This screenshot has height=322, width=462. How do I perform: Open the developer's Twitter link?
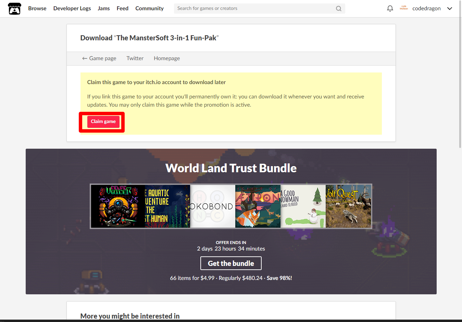[x=135, y=58]
